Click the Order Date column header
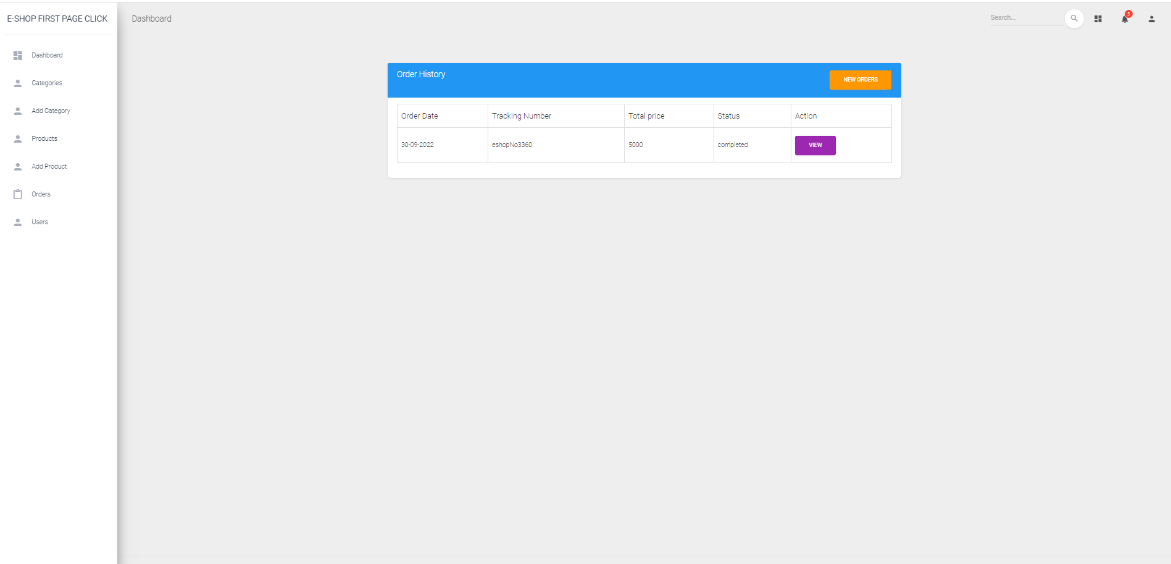Image resolution: width=1171 pixels, height=564 pixels. (420, 116)
